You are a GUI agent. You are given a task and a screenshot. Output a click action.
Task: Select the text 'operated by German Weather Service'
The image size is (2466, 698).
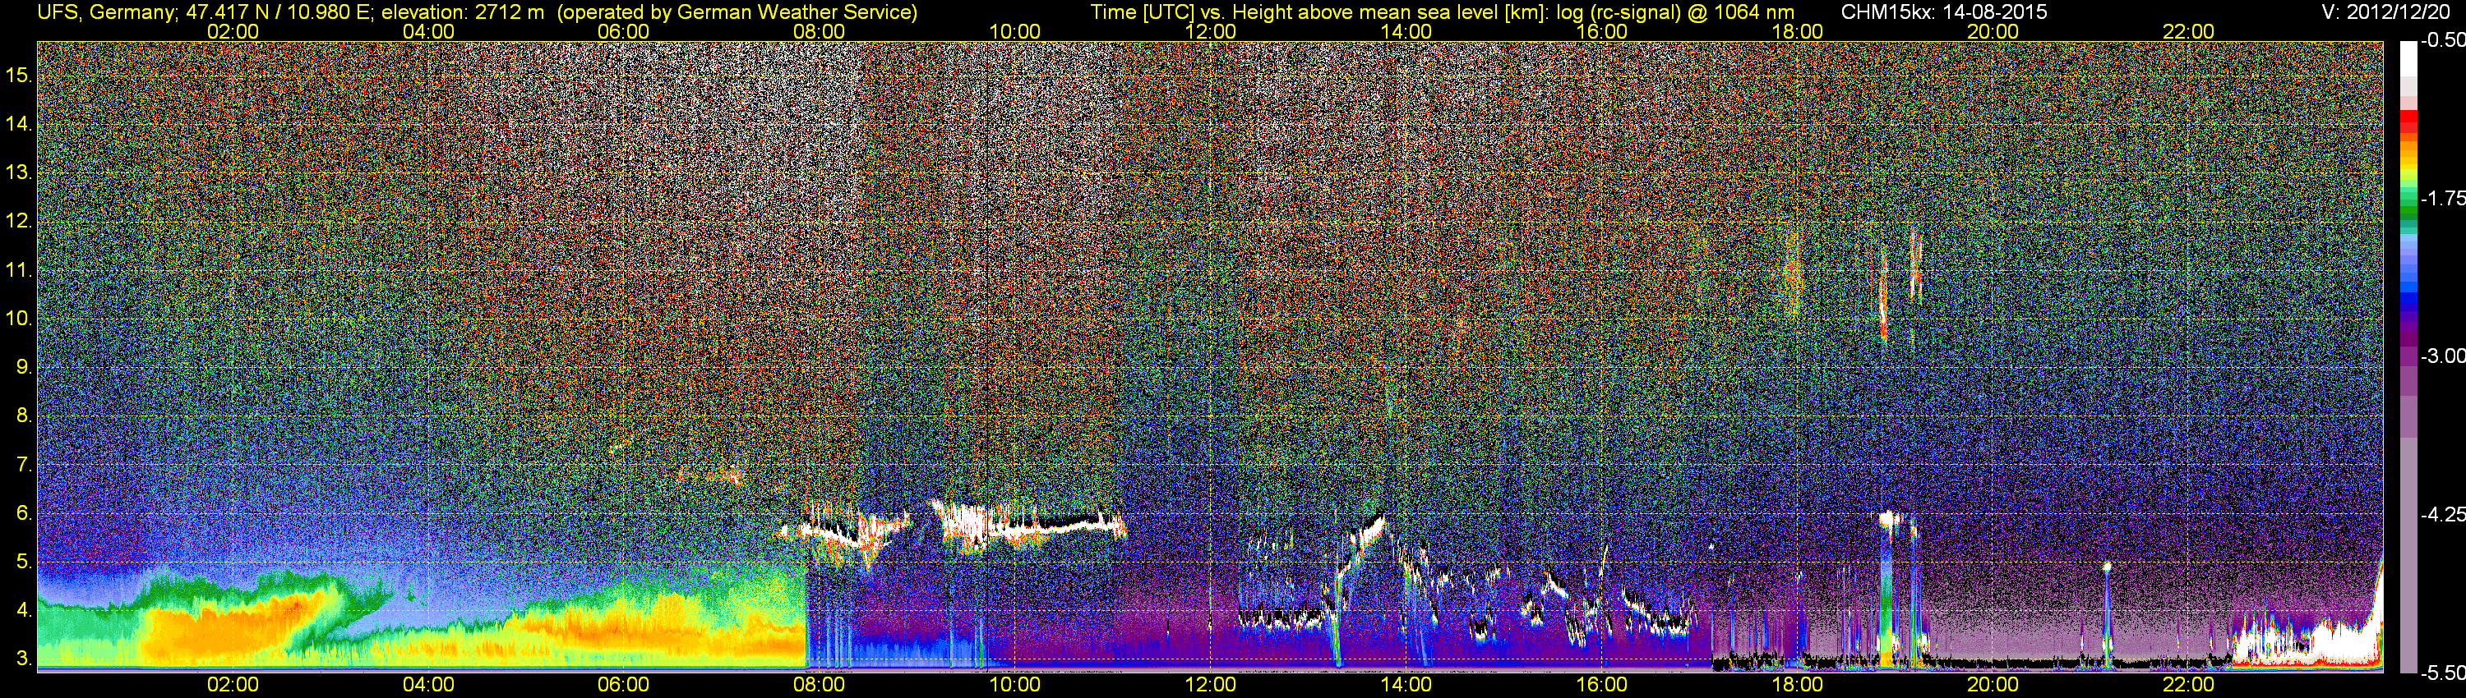tap(737, 11)
